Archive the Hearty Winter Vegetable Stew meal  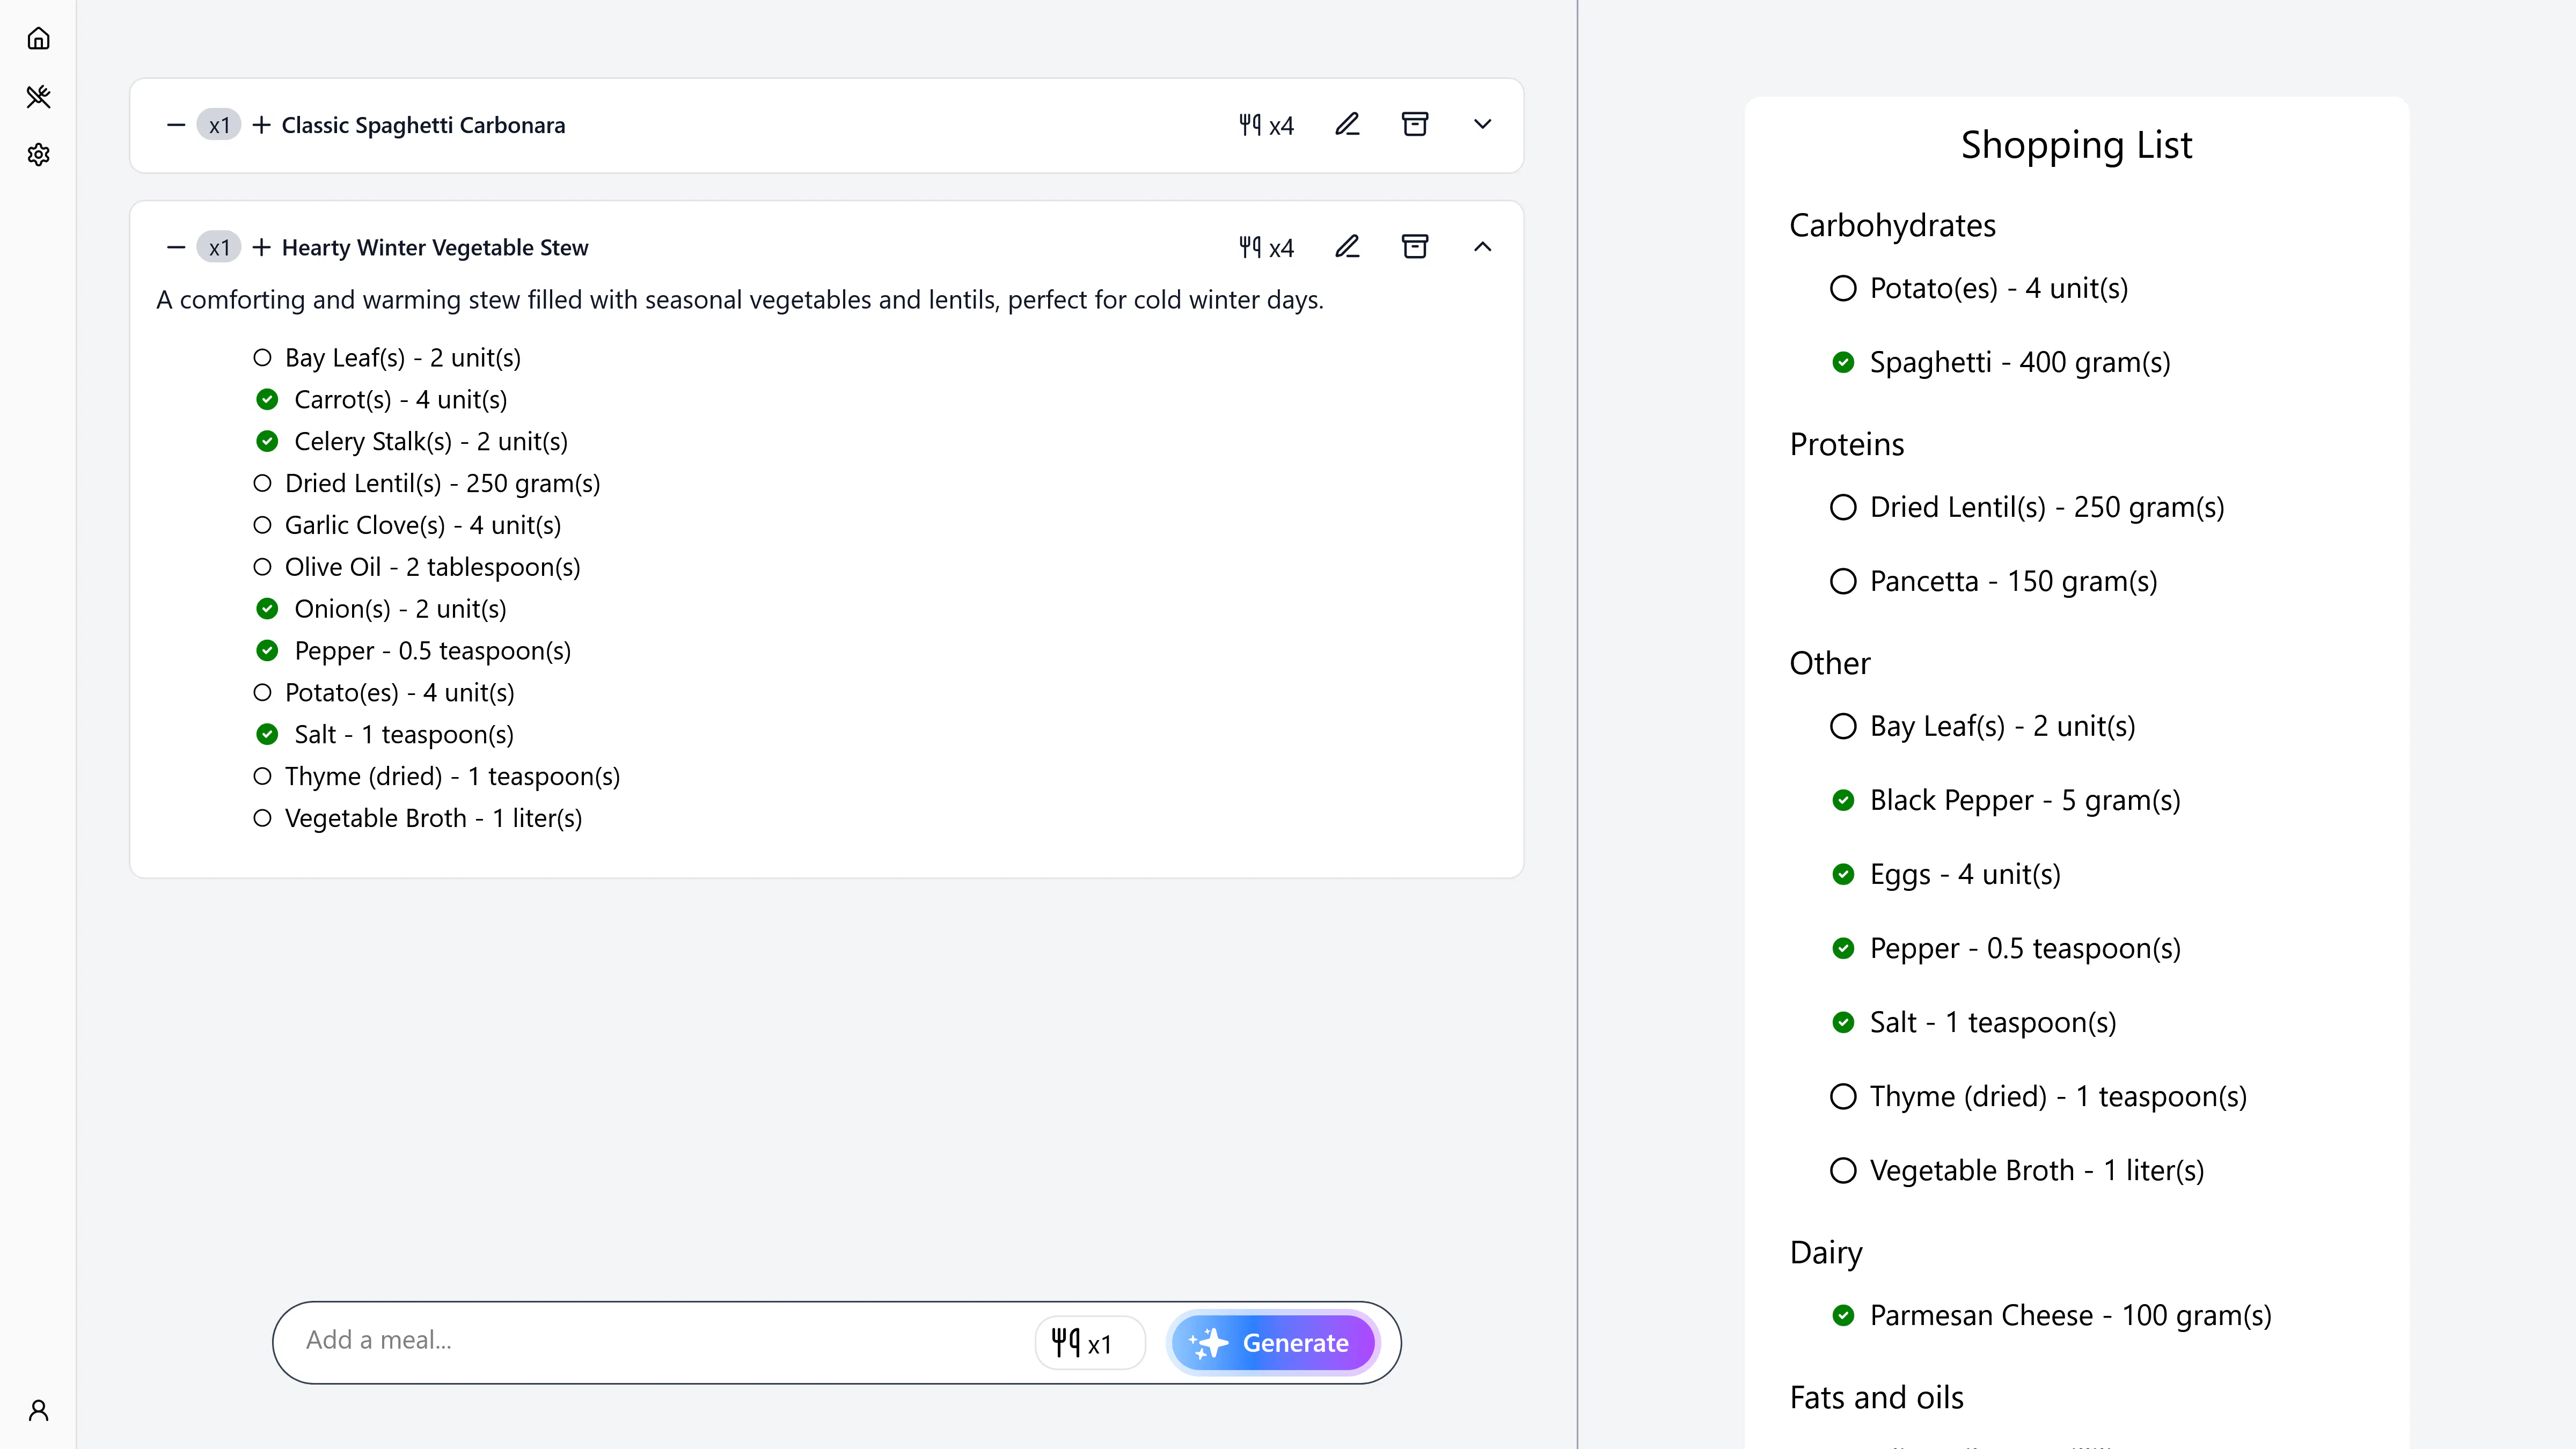[1415, 247]
